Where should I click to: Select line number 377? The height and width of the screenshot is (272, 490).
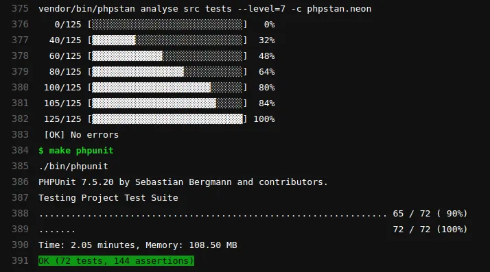pos(20,40)
